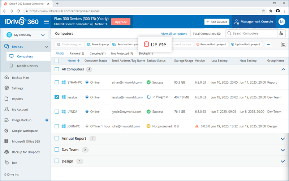The image size is (289, 181).
Task: Click JOHN-PC version warning triangle icon
Action: [x=197, y=126]
